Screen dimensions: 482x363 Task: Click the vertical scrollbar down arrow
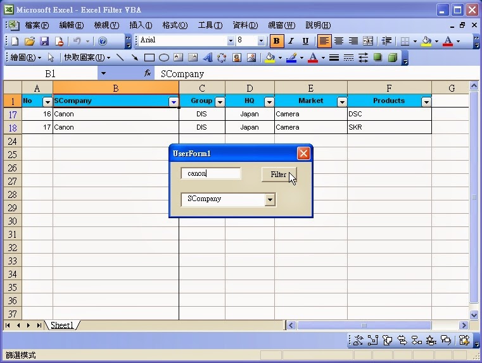(474, 314)
